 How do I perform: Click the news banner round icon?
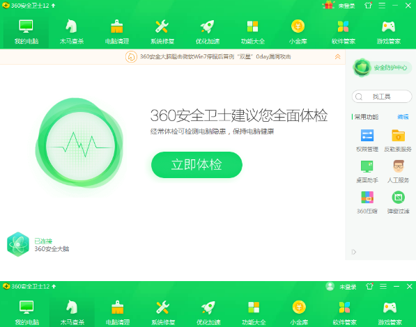click(x=131, y=57)
